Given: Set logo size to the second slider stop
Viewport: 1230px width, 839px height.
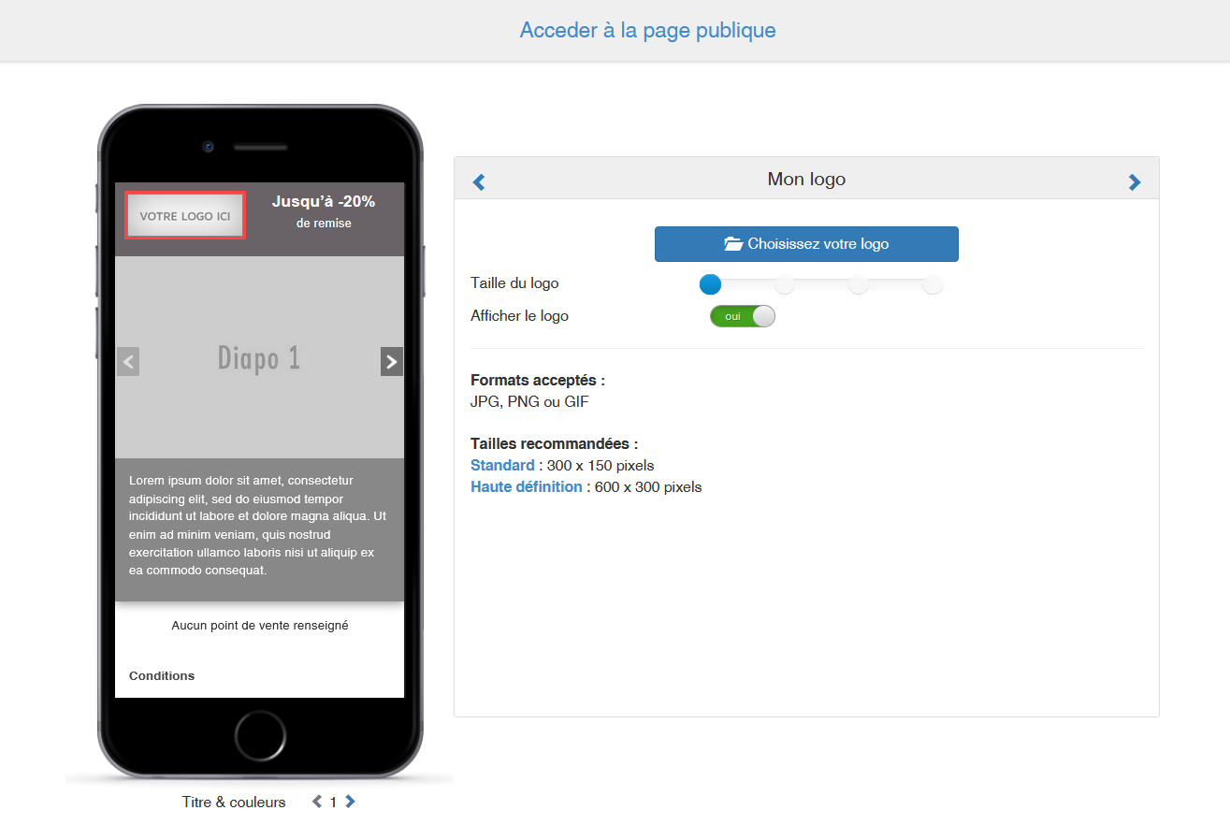Looking at the screenshot, I should tap(785, 284).
